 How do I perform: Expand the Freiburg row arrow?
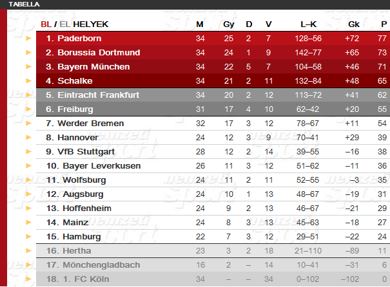tap(29, 109)
